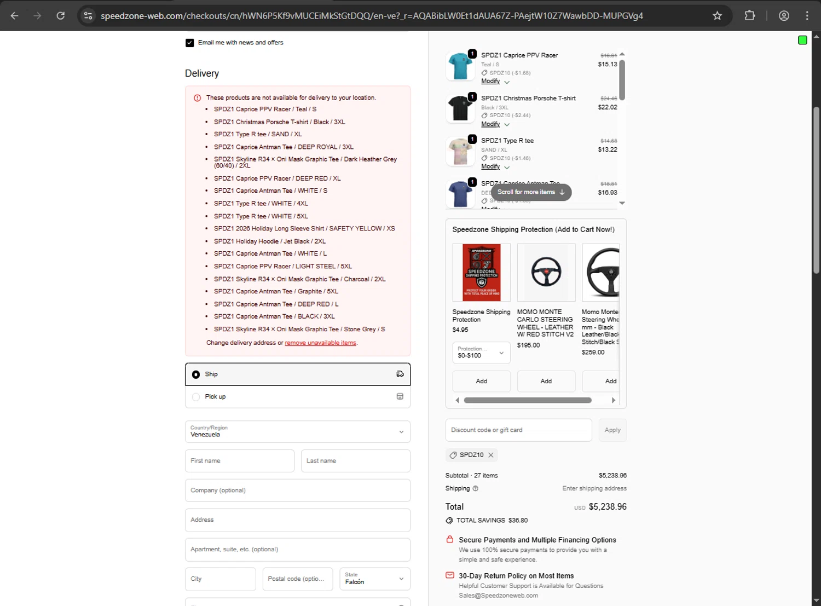Click the Secure Payments lock icon

point(450,540)
